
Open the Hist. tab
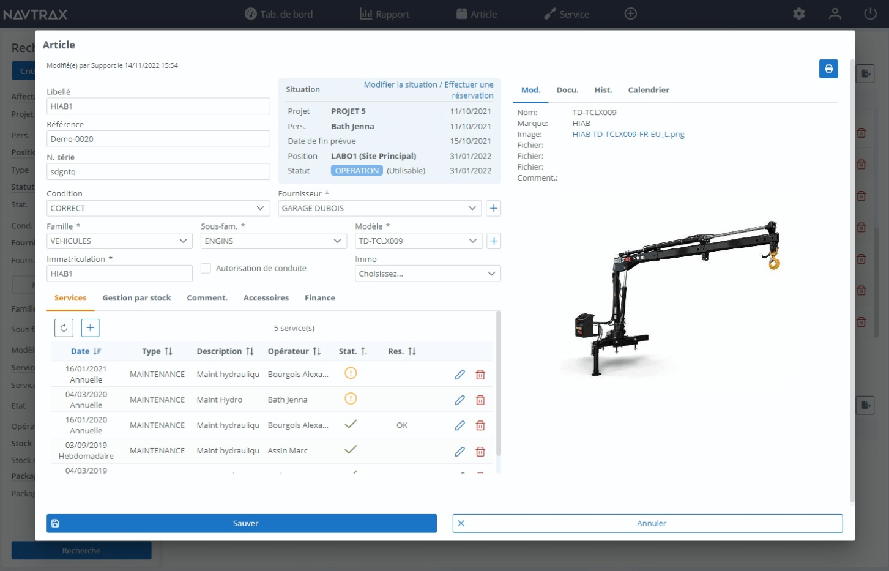pyautogui.click(x=603, y=90)
